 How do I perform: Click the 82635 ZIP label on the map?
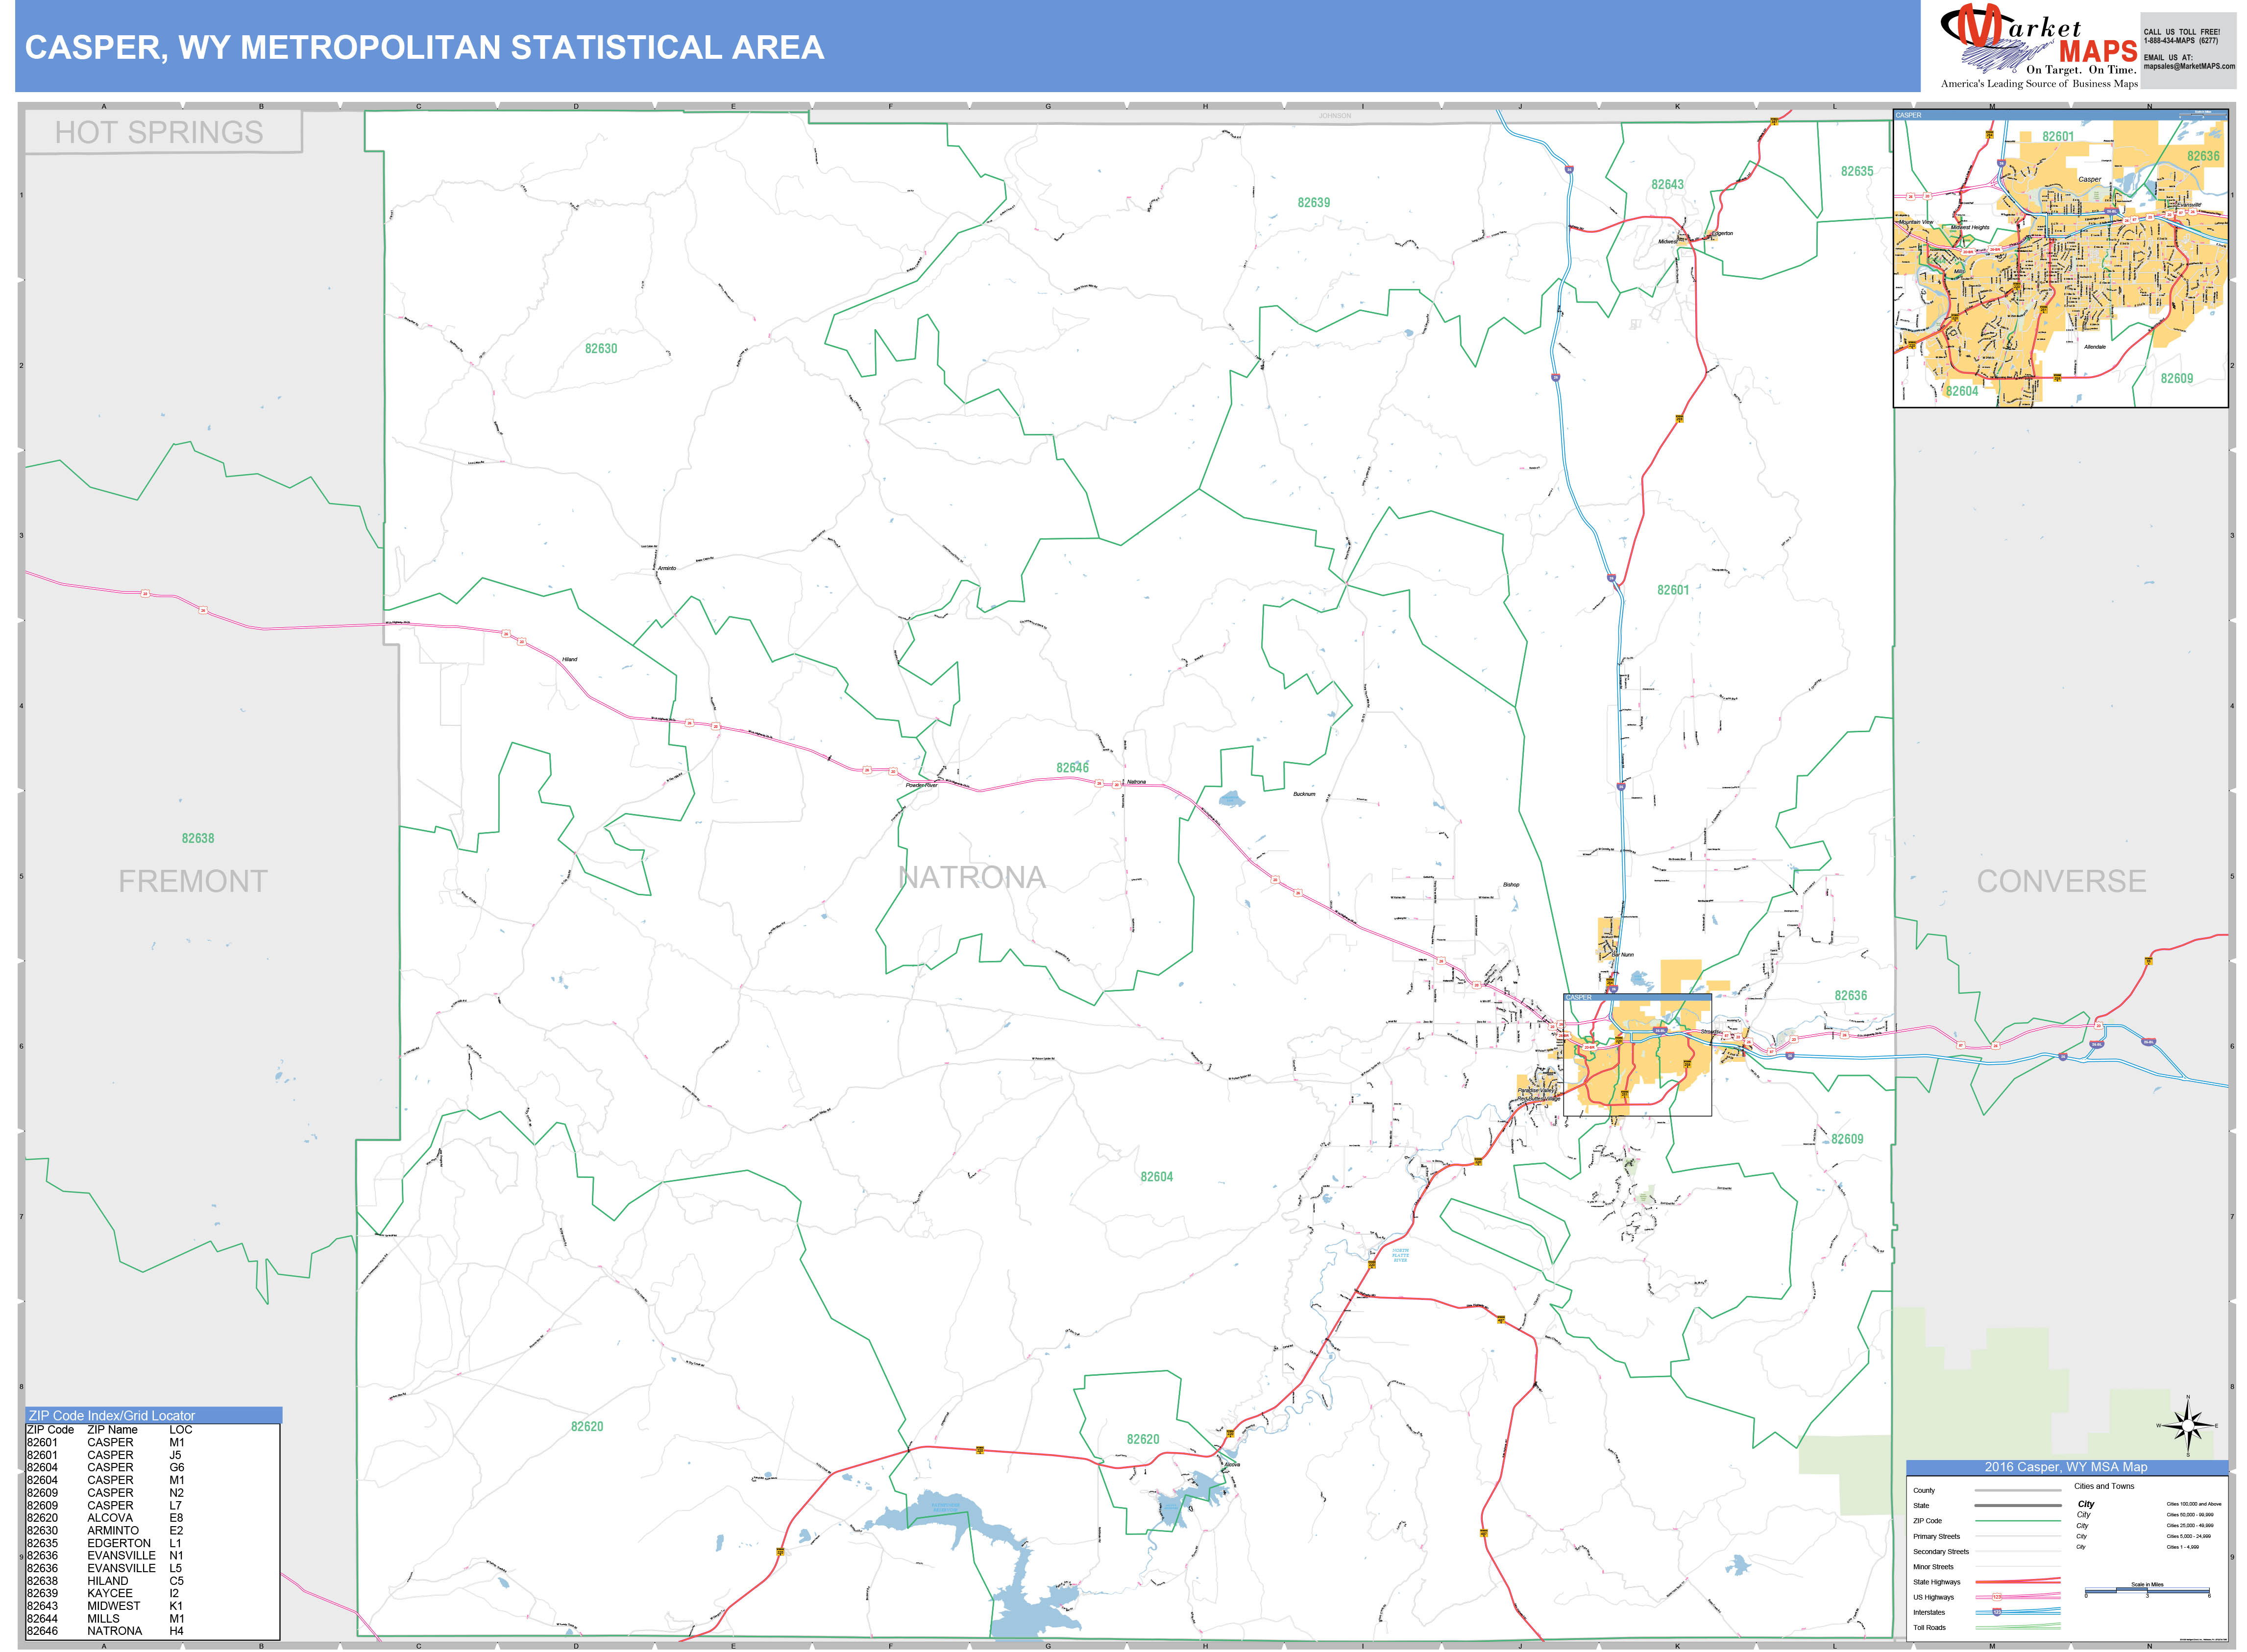(x=1857, y=172)
